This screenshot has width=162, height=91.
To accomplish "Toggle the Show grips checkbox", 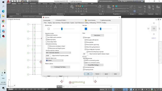I will click(x=84, y=37).
